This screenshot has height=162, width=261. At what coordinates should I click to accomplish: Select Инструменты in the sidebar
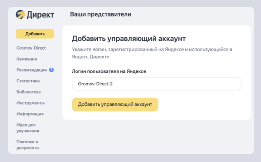click(30, 103)
